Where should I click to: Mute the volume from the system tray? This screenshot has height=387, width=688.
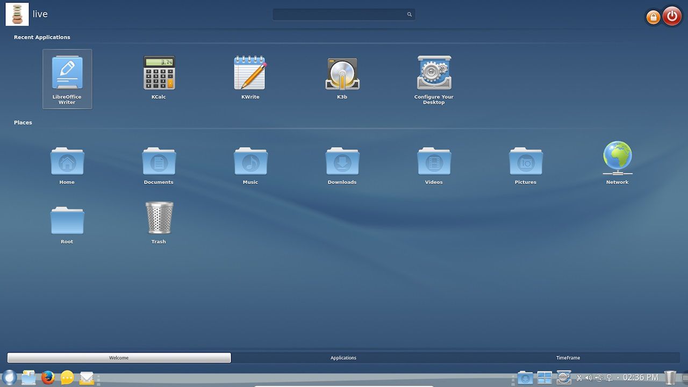click(587, 377)
